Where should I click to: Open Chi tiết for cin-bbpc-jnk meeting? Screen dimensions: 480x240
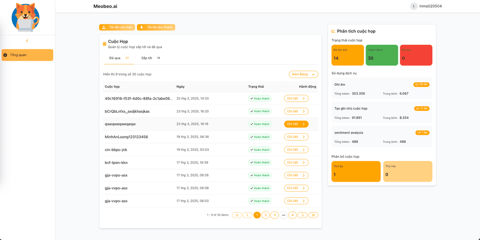point(296,150)
